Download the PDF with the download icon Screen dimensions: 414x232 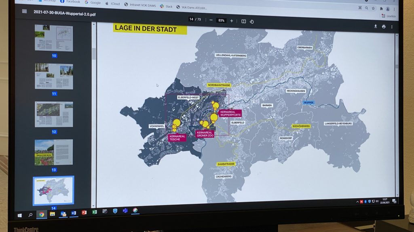(376, 26)
